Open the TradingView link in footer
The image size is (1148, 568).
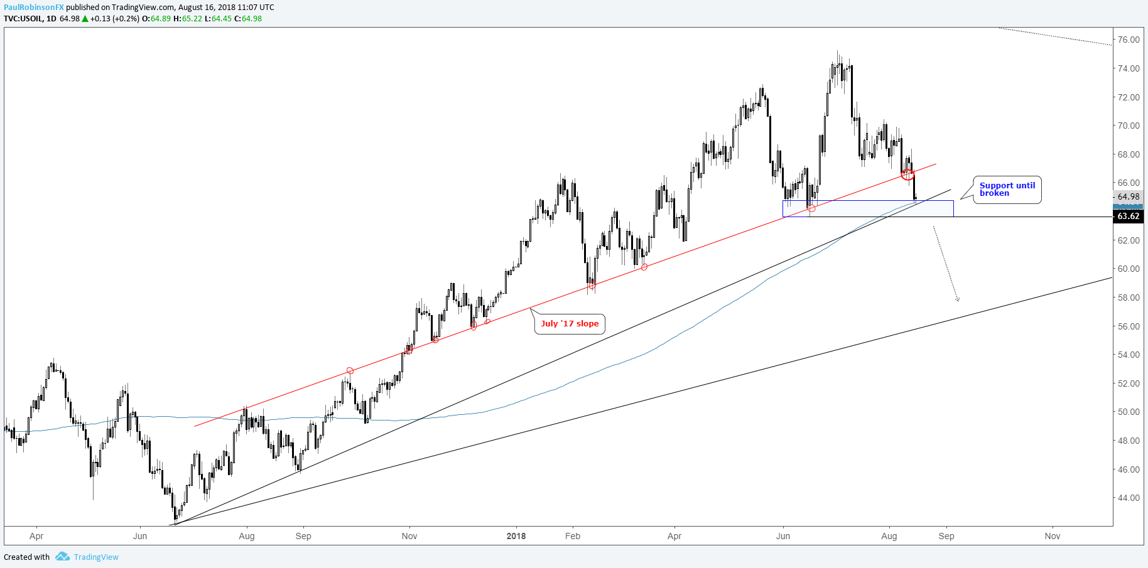click(x=96, y=557)
